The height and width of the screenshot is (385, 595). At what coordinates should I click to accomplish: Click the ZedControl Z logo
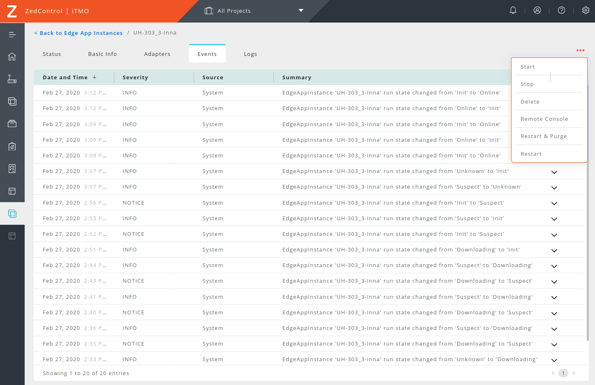12,11
